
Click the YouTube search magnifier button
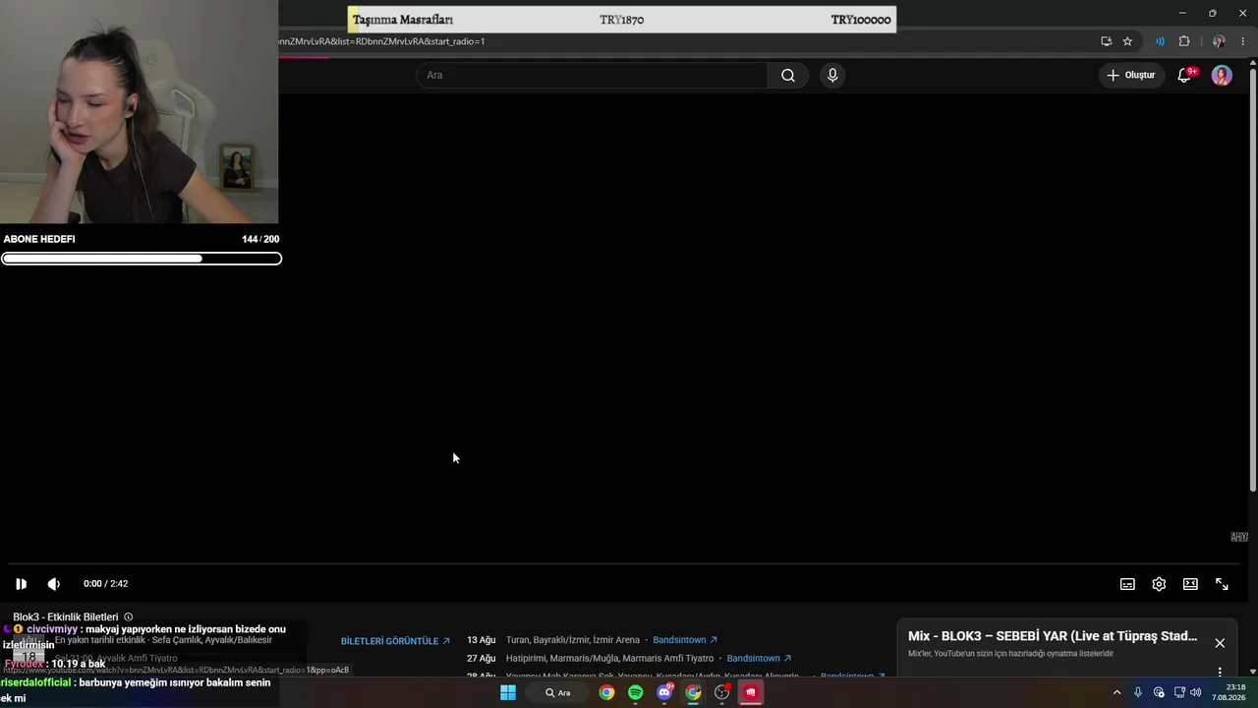(x=788, y=75)
